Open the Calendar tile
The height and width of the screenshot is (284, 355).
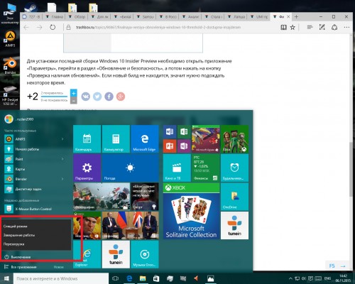pyautogui.click(x=87, y=139)
